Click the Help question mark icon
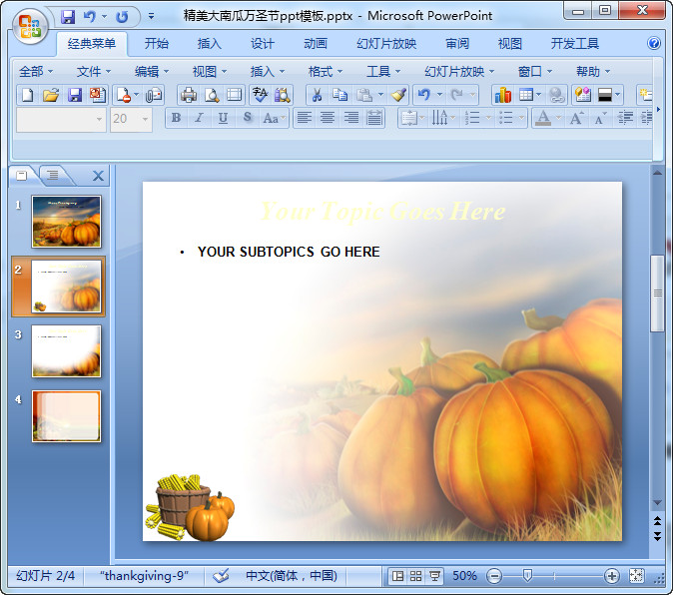Screen dimensions: 673x595 pos(654,43)
